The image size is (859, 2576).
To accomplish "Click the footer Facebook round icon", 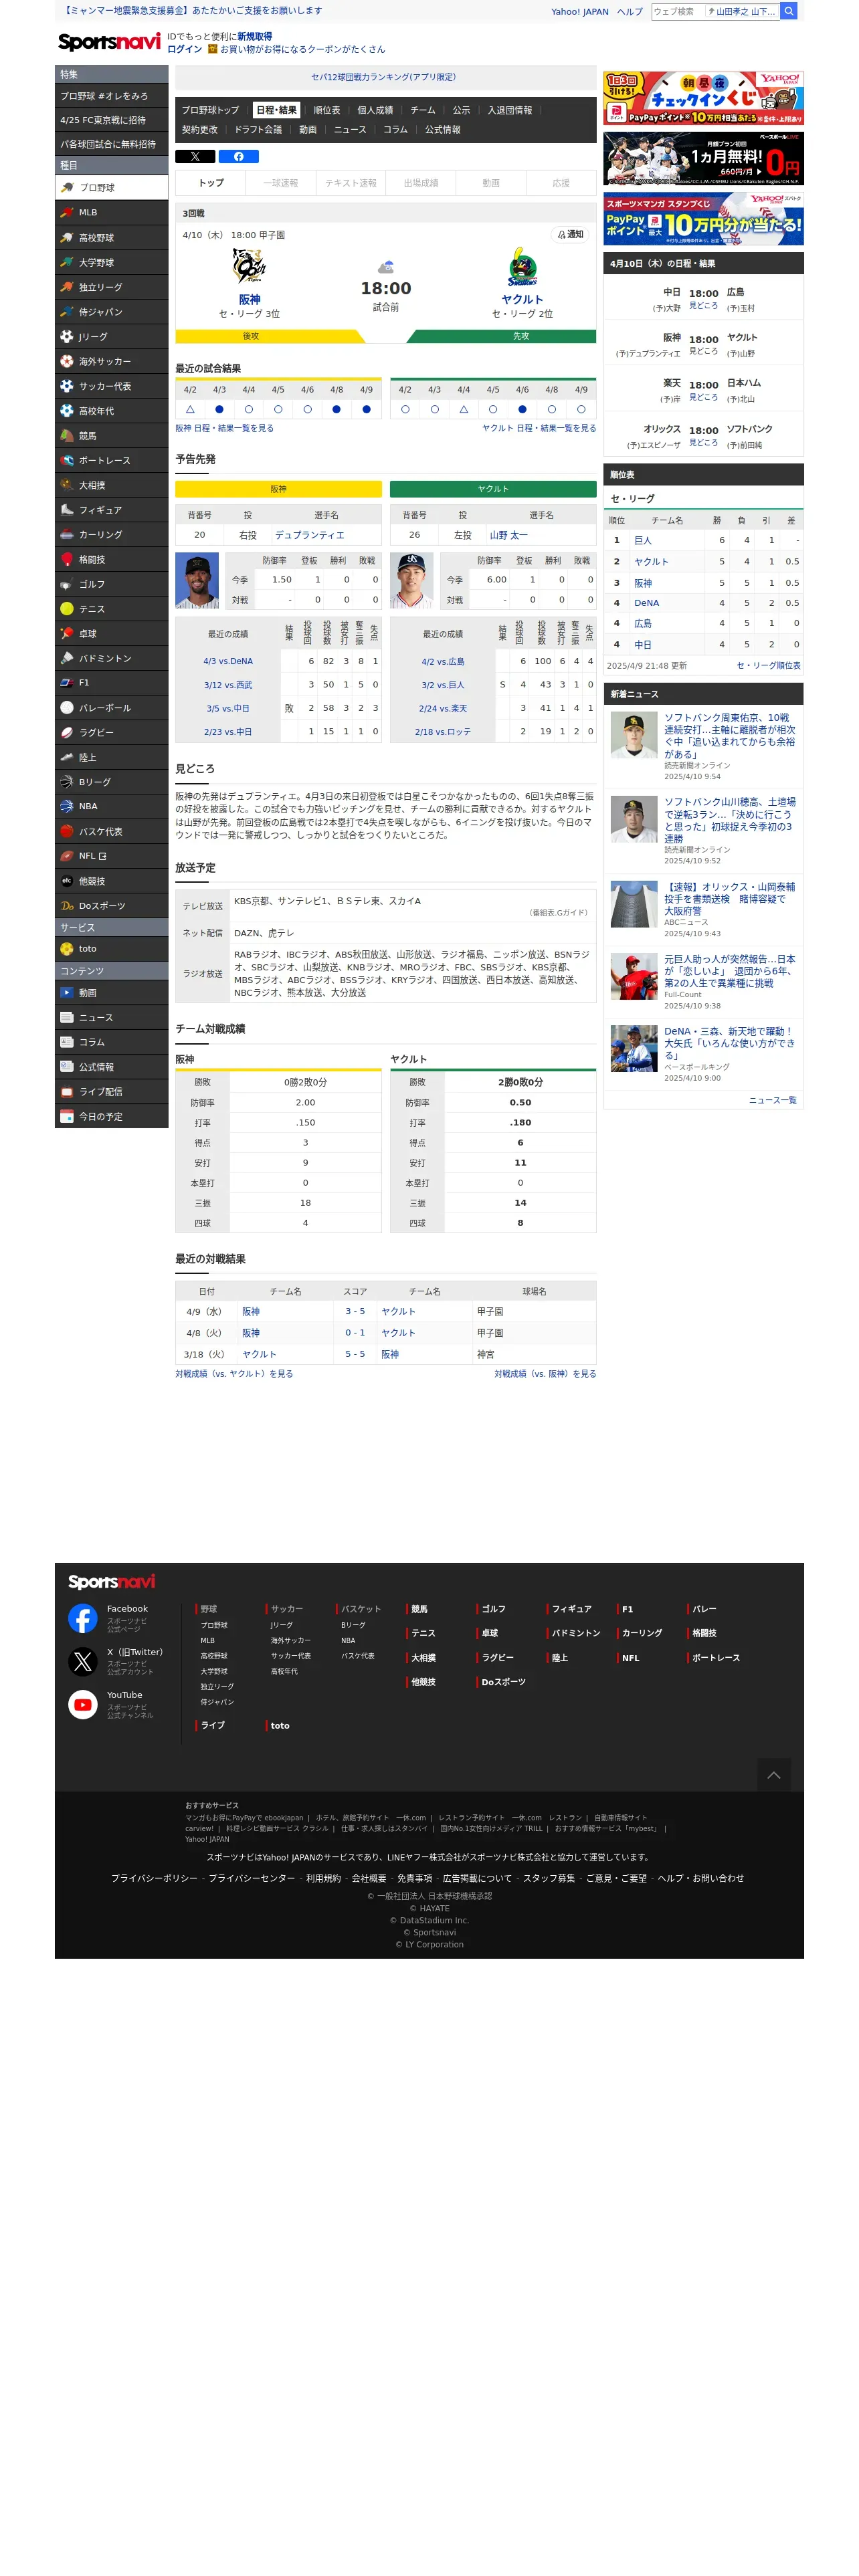I will coord(83,1618).
